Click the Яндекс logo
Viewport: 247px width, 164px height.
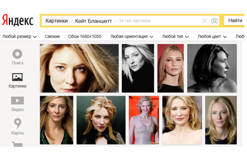18,20
